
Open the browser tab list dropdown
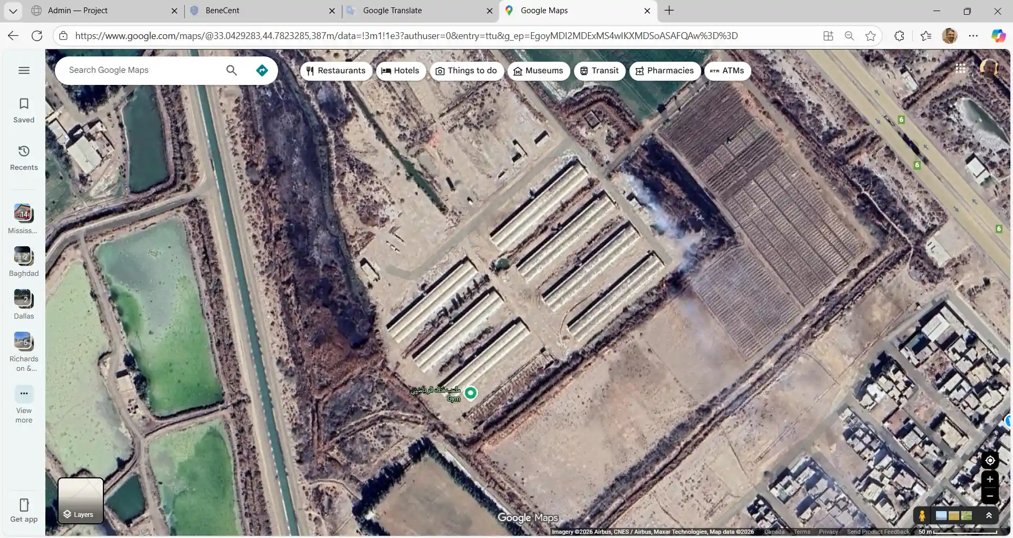(13, 11)
